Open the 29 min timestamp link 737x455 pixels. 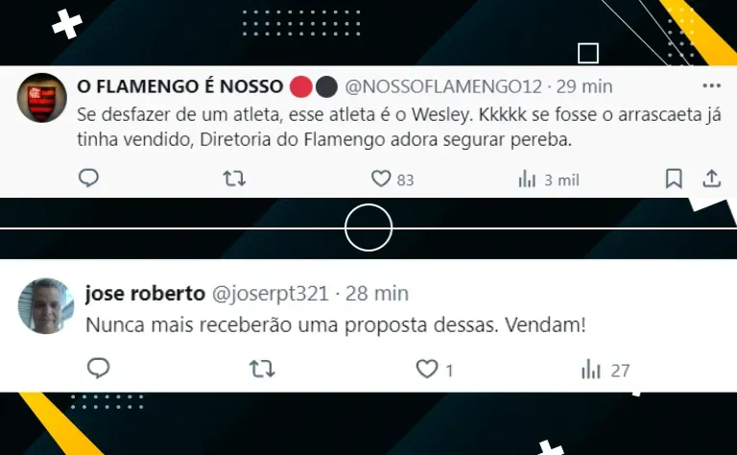click(584, 86)
